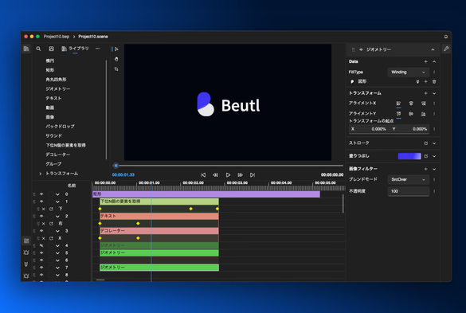Expand the 画像フィルター section

[x=434, y=169]
